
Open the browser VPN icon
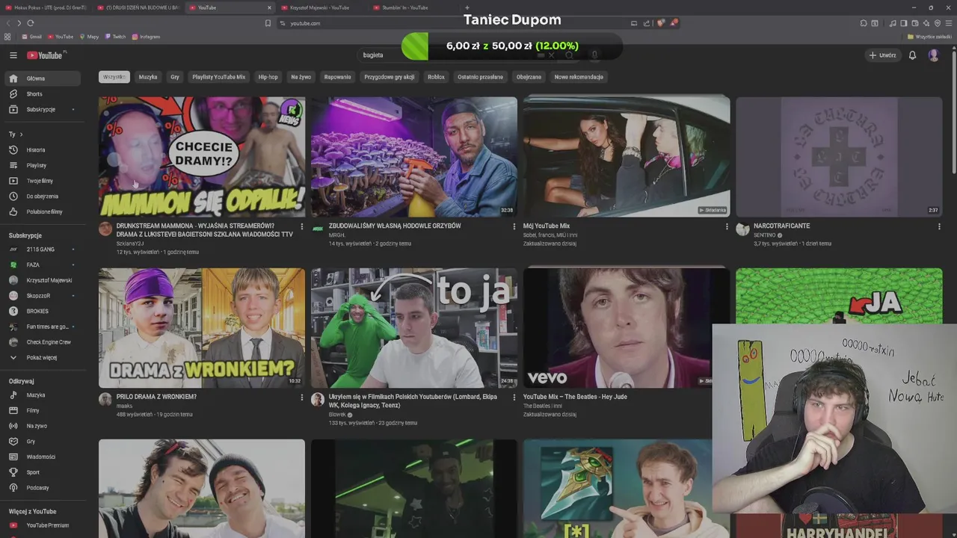(x=938, y=23)
